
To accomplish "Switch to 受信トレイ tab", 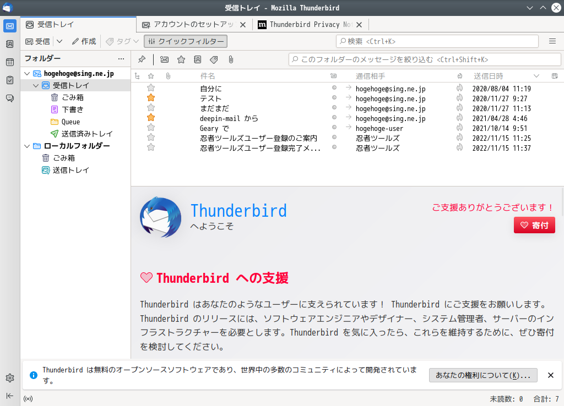I will 79,24.
